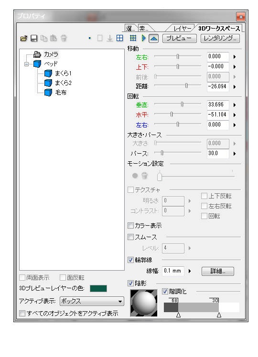Open arrow next to 垂直 rotation value
This screenshot has width=258, height=357.
click(235, 105)
